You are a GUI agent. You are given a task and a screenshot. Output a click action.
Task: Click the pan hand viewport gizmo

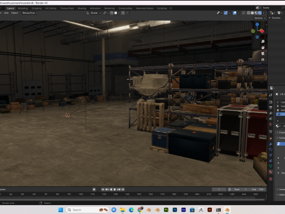click(263, 48)
